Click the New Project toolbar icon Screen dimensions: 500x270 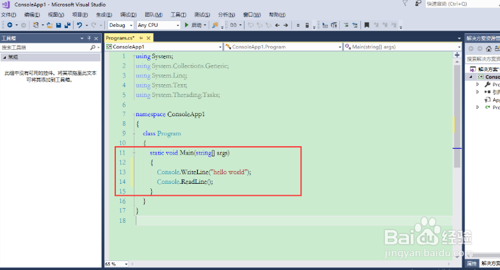click(36, 25)
